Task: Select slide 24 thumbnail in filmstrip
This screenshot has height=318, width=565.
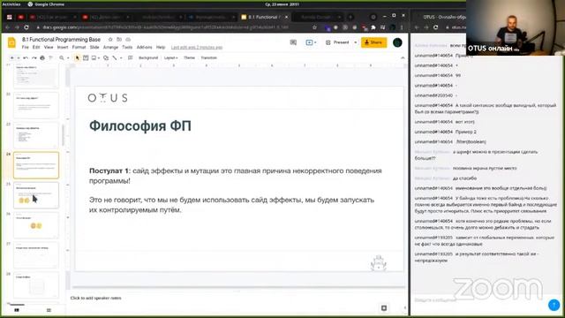Action: coord(36,165)
